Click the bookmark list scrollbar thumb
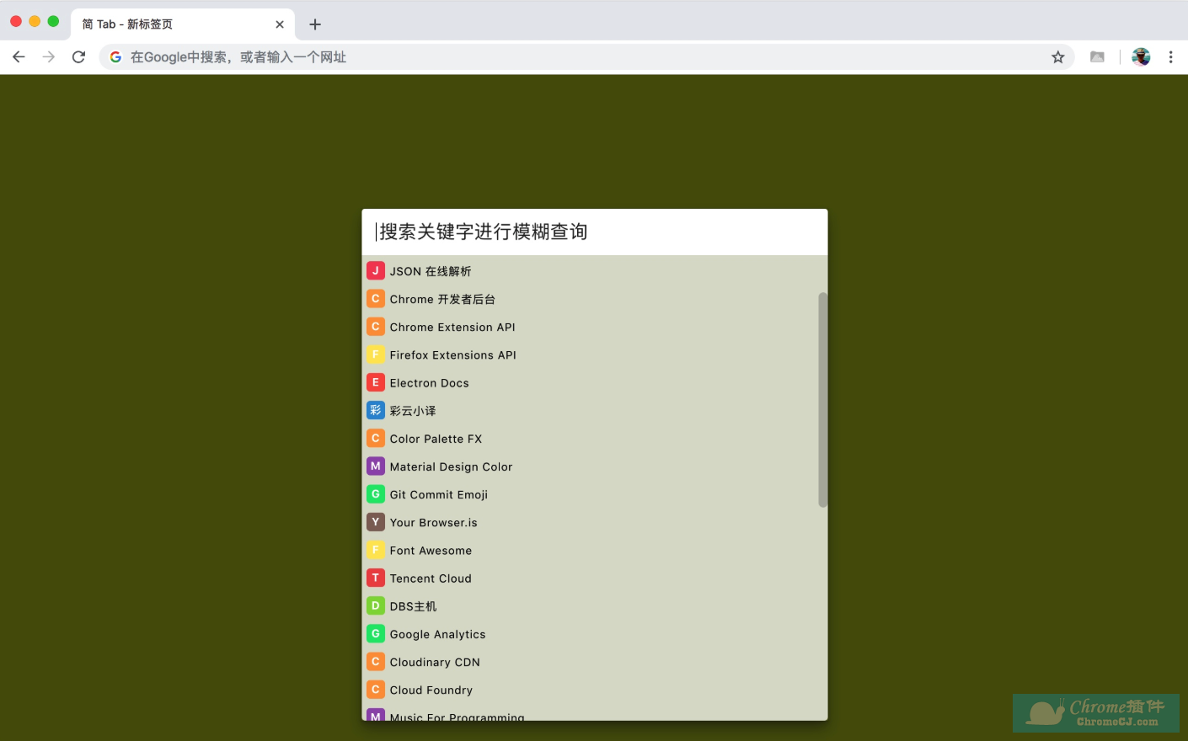The image size is (1188, 741). [x=823, y=400]
